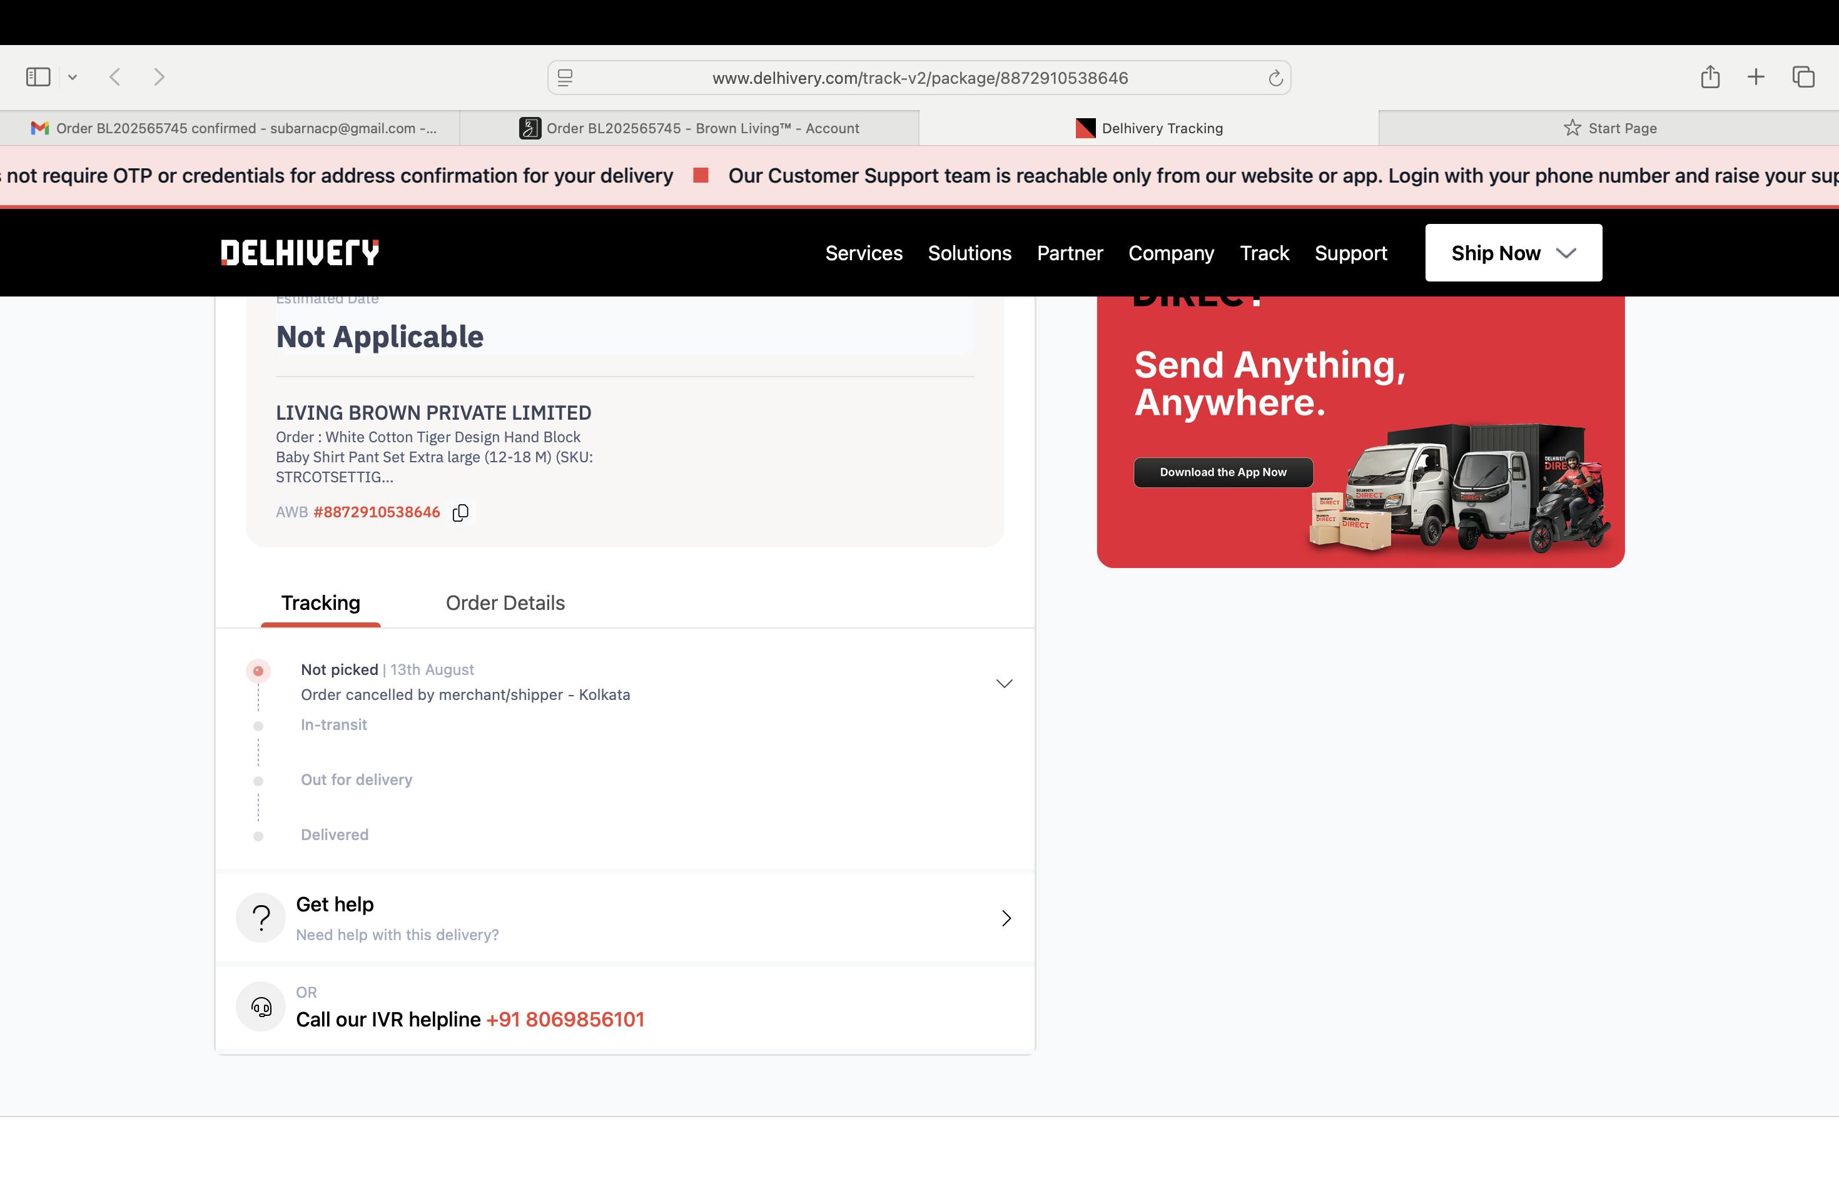Switch to the Start Page tab
This screenshot has height=1196, width=1839.
pos(1609,128)
